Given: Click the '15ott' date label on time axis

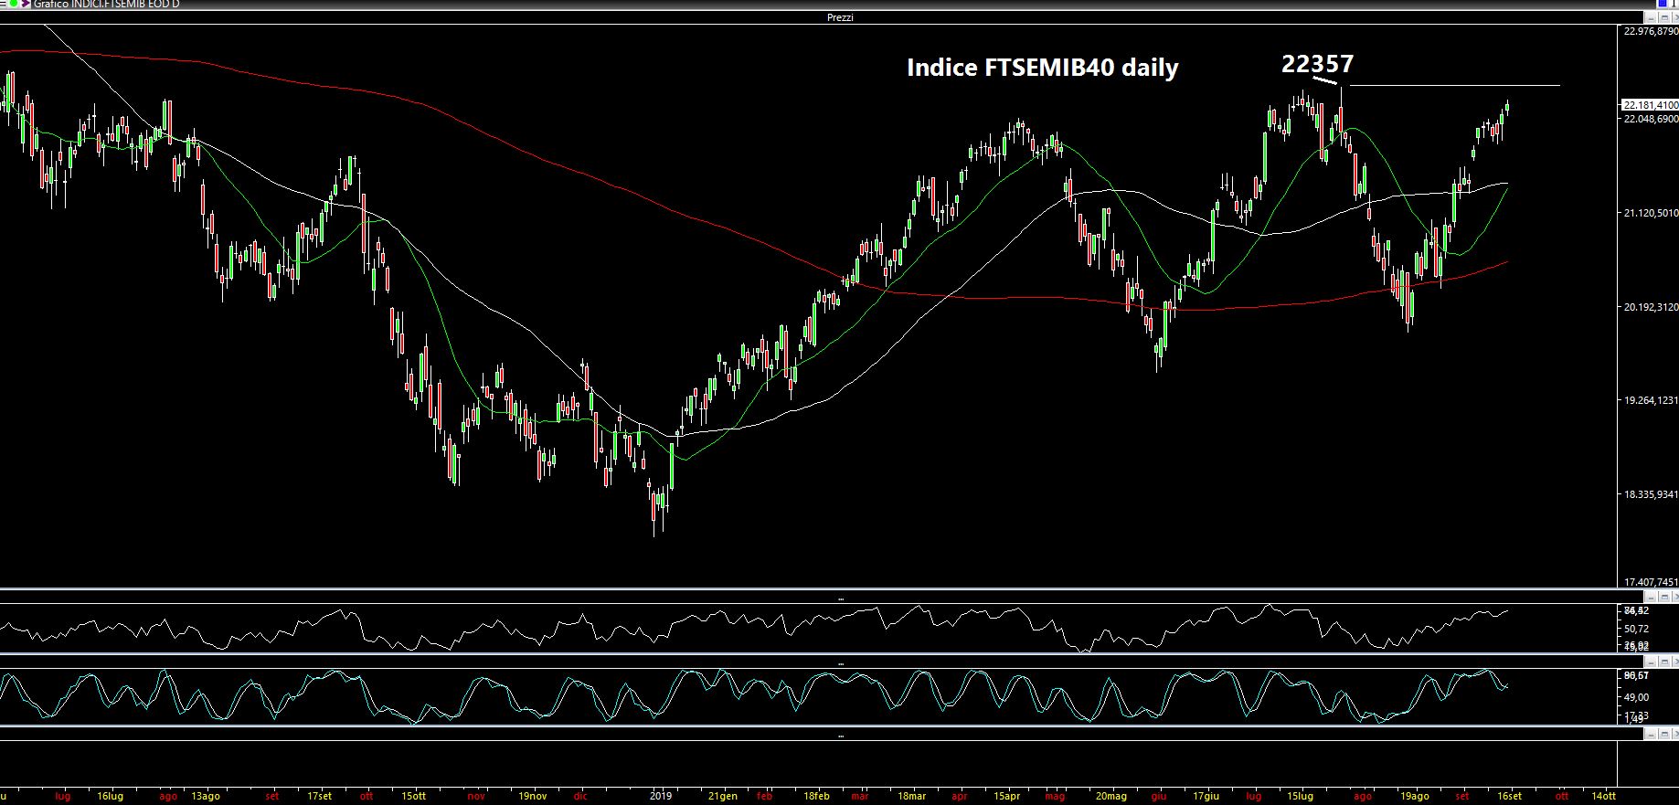Looking at the screenshot, I should click(413, 796).
